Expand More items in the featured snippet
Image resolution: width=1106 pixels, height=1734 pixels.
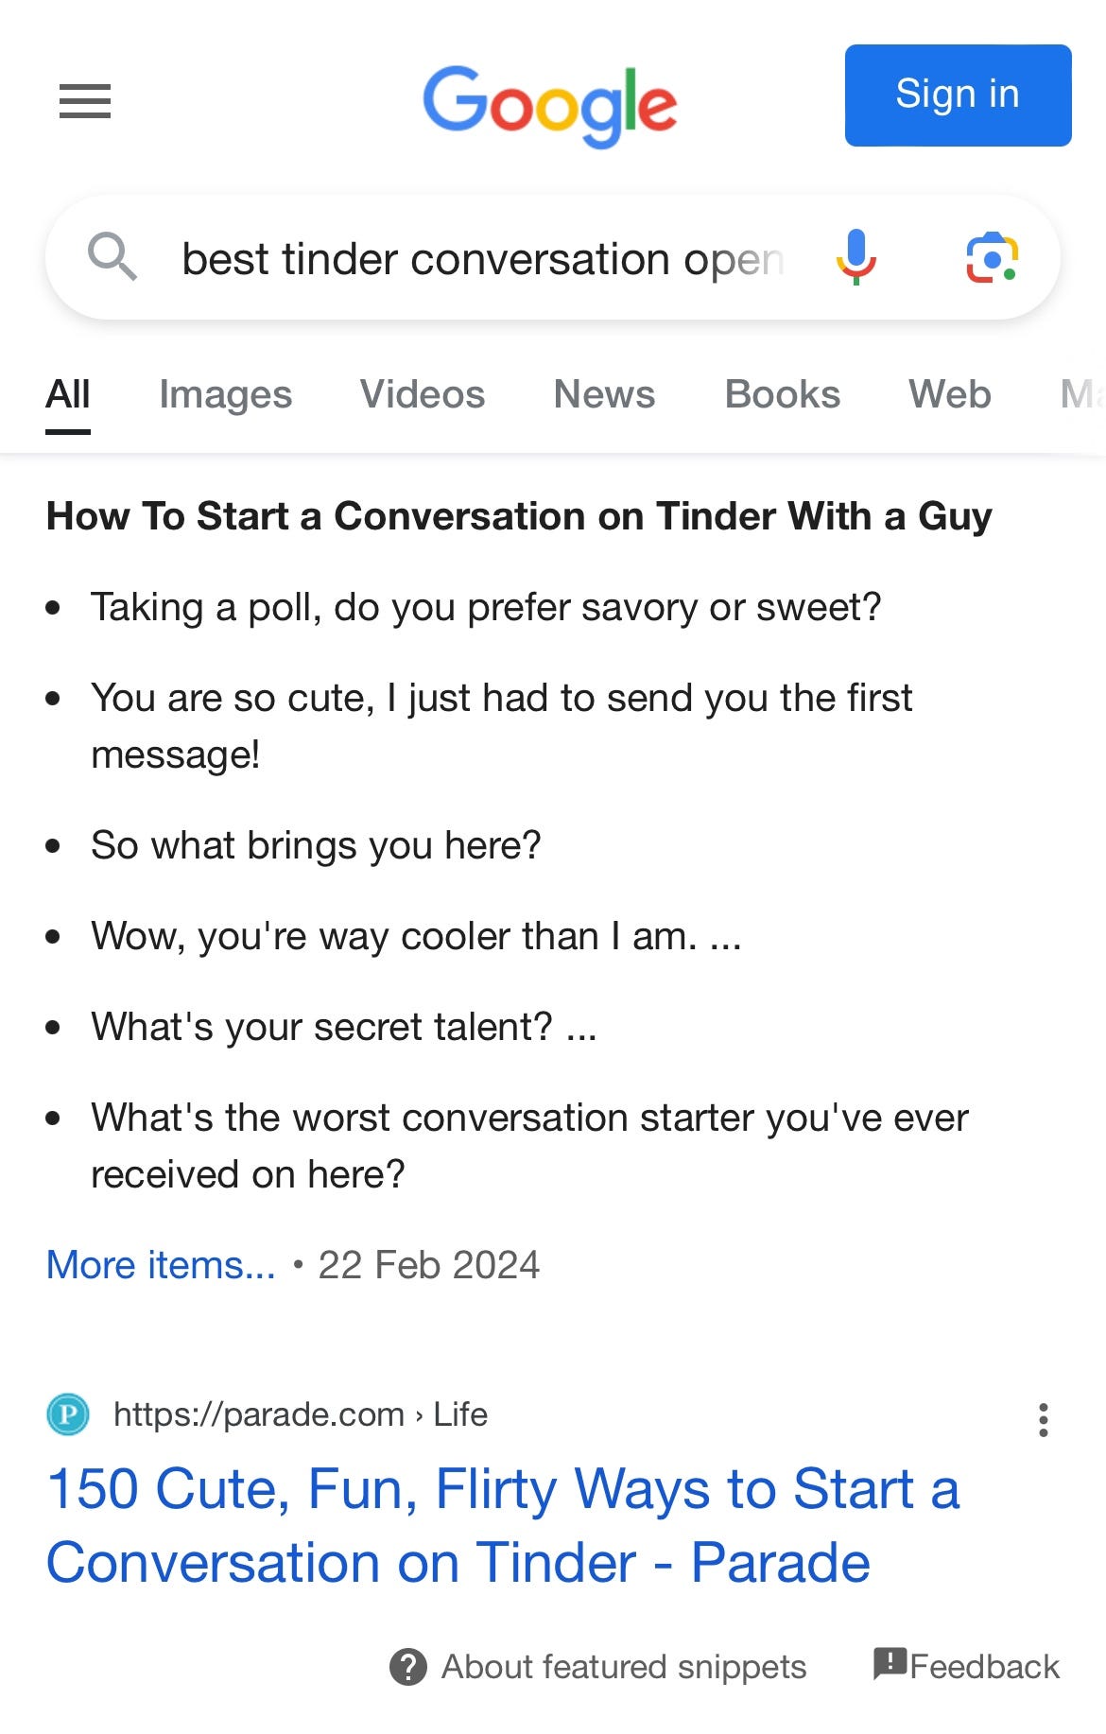(x=159, y=1264)
